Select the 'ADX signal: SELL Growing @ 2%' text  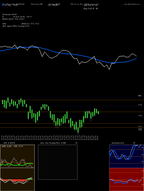pos(16,26)
